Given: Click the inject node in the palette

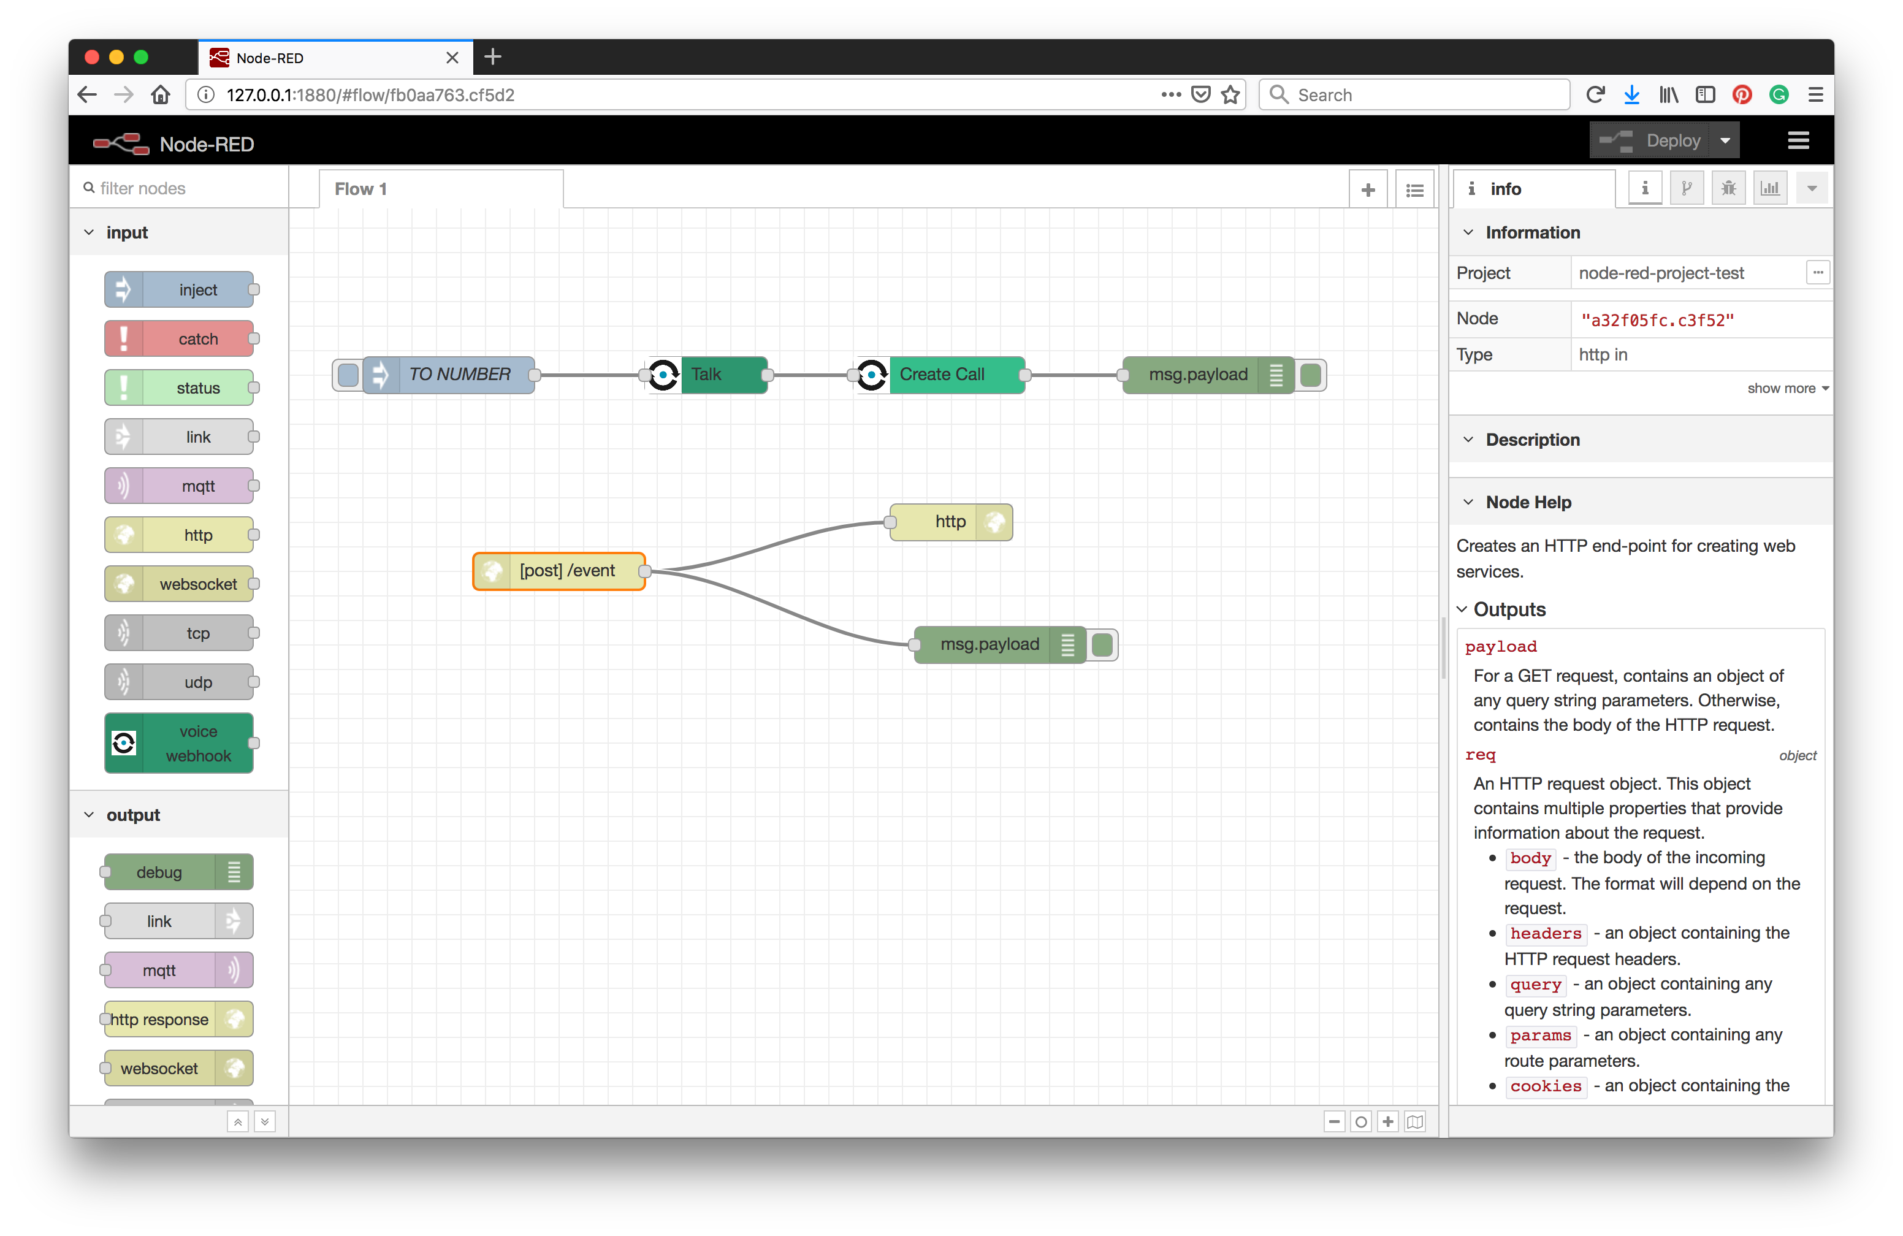Looking at the screenshot, I should point(179,289).
